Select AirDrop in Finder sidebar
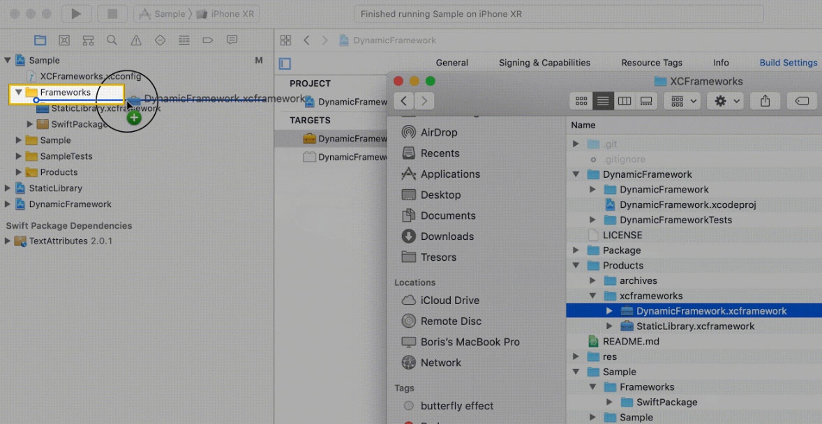The image size is (822, 424). (x=440, y=132)
